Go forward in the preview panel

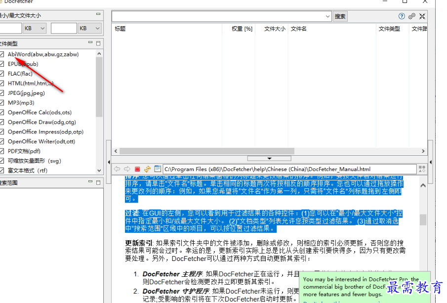(127, 169)
